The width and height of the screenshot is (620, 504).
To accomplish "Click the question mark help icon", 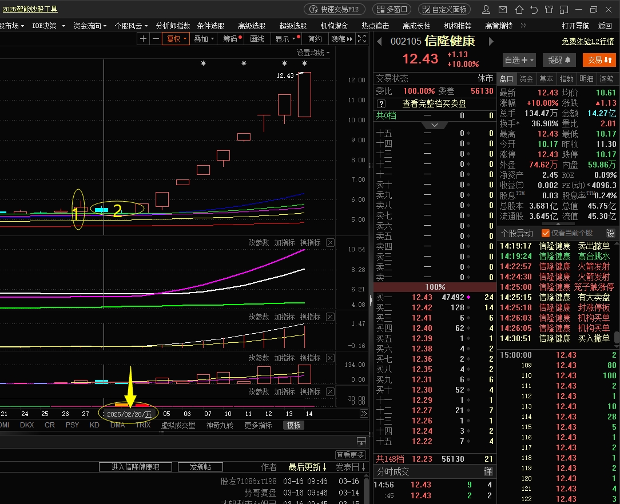I will pyautogui.click(x=381, y=104).
